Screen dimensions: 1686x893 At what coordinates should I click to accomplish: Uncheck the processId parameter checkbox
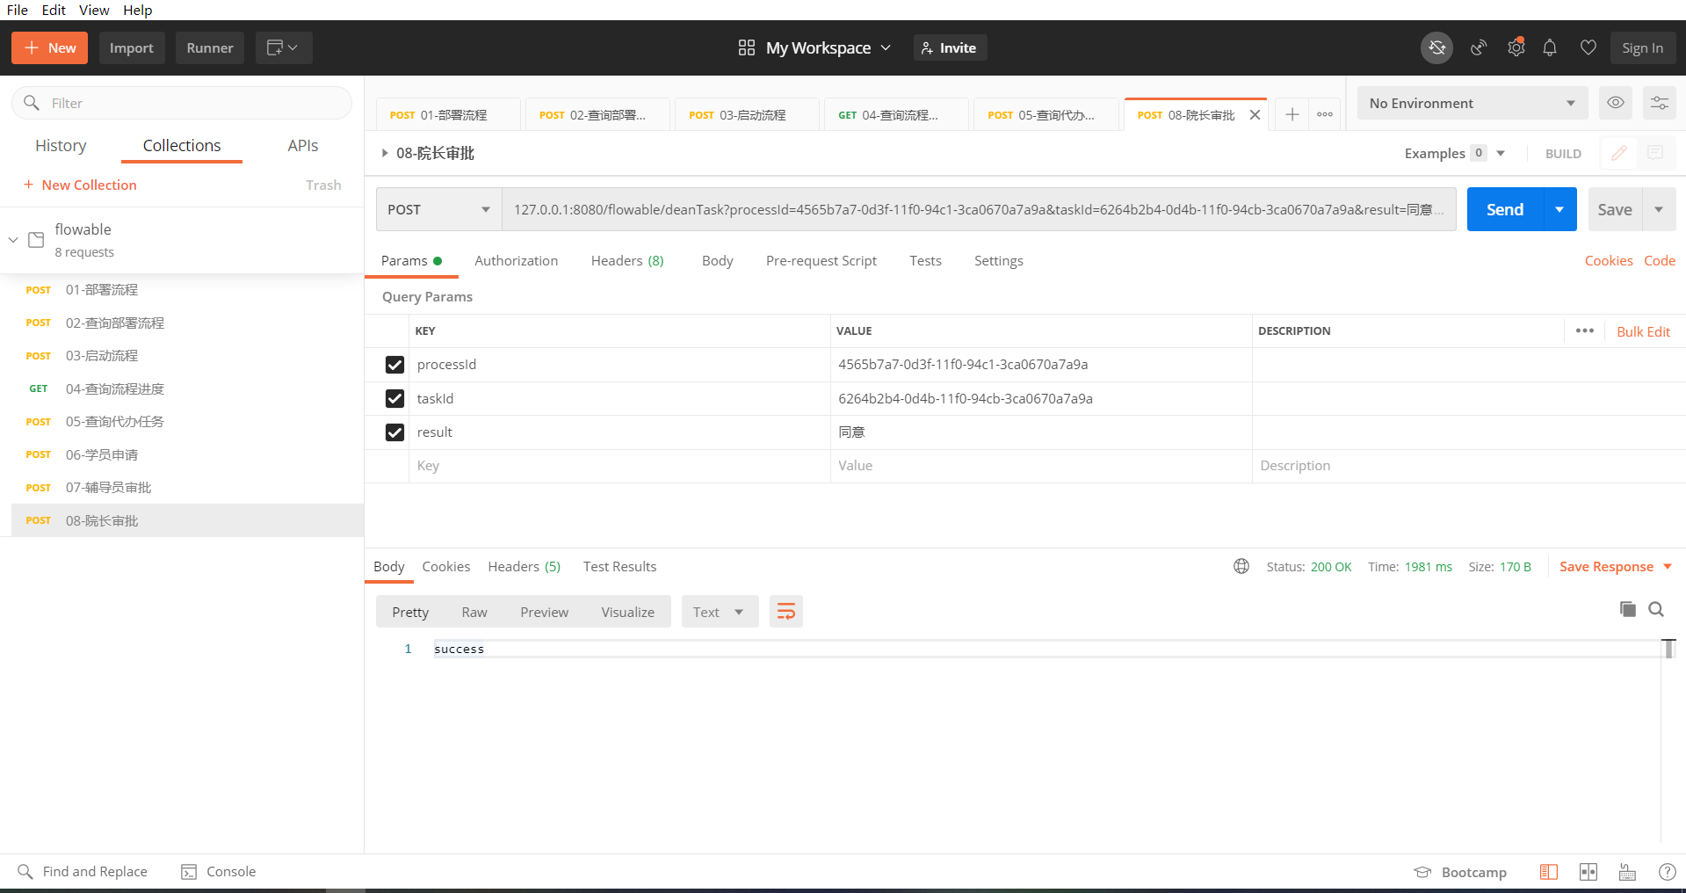(394, 365)
